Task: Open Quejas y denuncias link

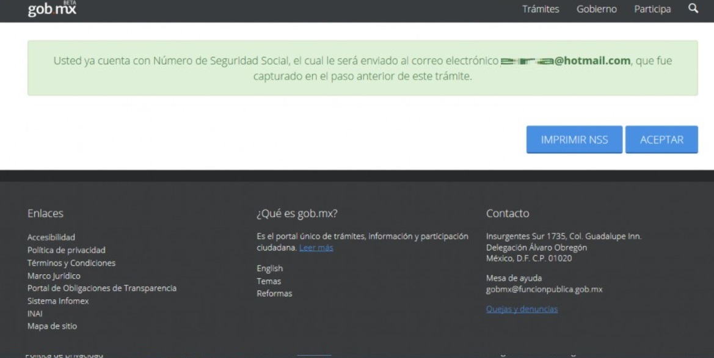Action: pyautogui.click(x=522, y=309)
